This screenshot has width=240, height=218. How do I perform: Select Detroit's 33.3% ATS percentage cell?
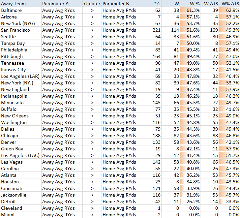tap(229, 201)
